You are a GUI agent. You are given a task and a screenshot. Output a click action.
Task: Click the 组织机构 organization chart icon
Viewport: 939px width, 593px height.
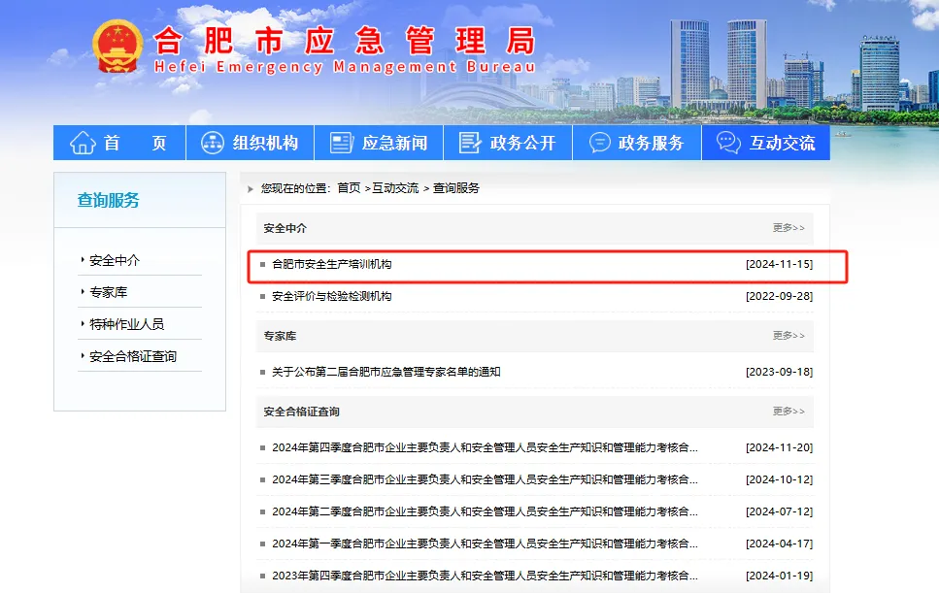212,143
